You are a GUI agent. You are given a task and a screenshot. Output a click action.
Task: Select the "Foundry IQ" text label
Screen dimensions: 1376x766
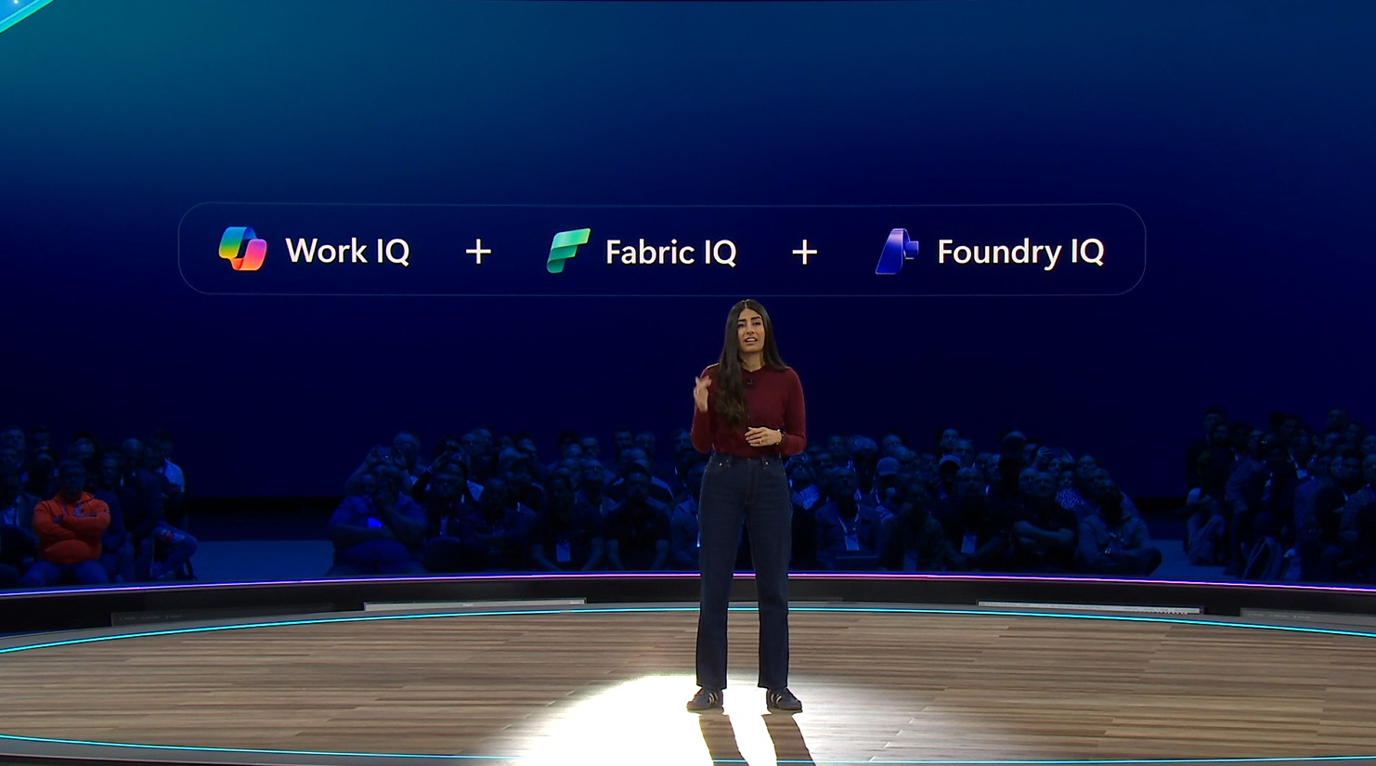[1019, 252]
